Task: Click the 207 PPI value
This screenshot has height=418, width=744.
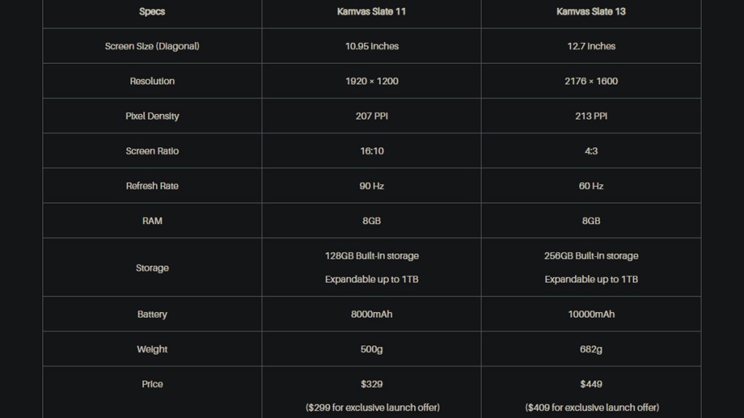Action: (371, 116)
